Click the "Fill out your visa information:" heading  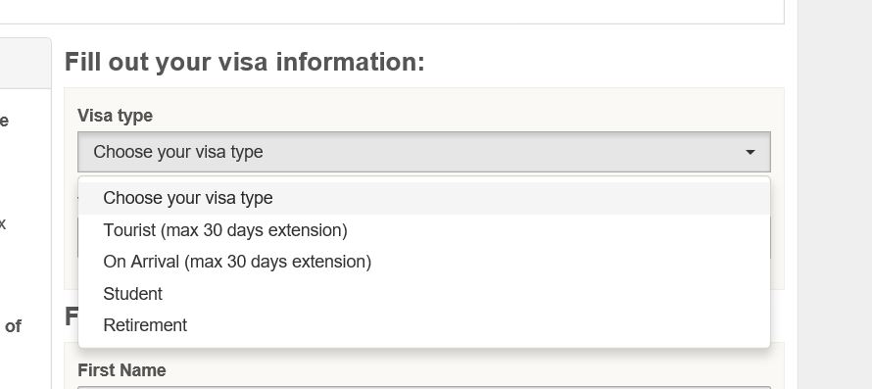click(x=245, y=62)
